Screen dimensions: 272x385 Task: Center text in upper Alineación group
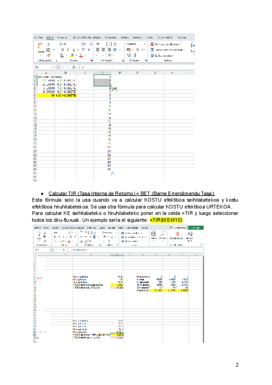pyautogui.click(x=103, y=49)
